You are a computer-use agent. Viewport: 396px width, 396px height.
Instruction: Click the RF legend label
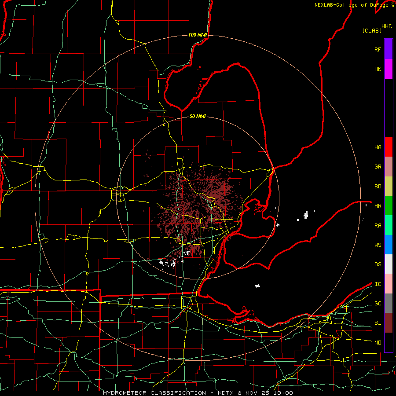378,49
